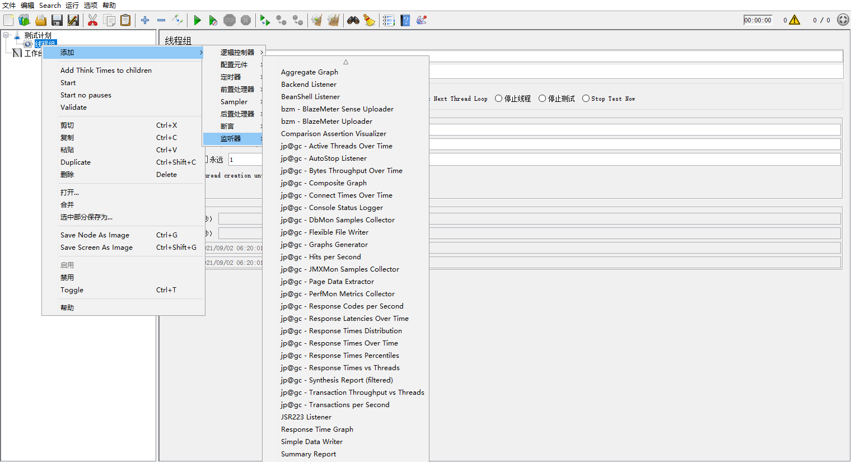Reset search with yellow brush icon
Screen dimensions: 851x462
370,20
